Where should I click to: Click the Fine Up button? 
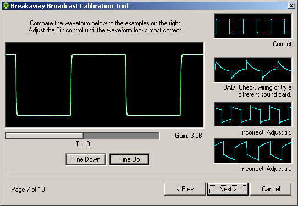[129, 159]
